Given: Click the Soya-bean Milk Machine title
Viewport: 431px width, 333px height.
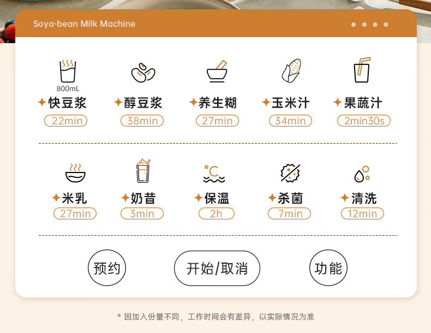Looking at the screenshot, I should (x=85, y=24).
